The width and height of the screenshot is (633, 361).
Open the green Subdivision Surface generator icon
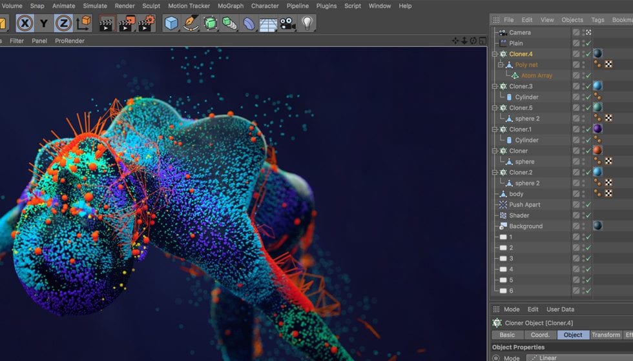[211, 23]
